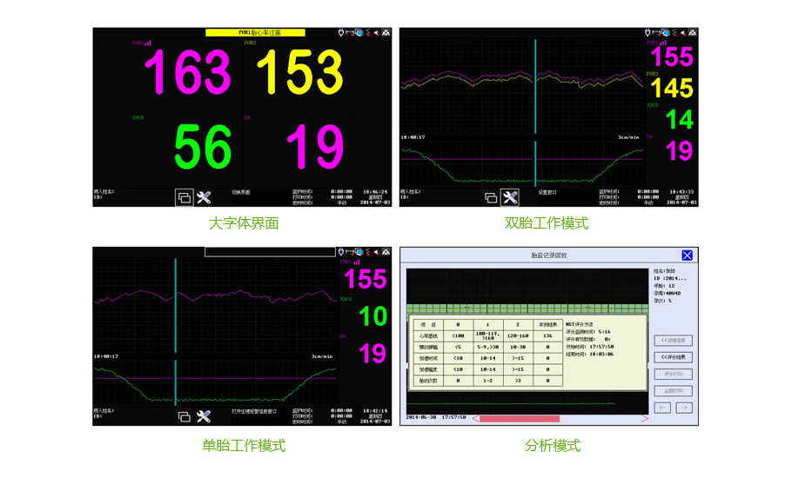
Task: Click the 评分打印 button in analysis dialog
Action: pyautogui.click(x=674, y=374)
